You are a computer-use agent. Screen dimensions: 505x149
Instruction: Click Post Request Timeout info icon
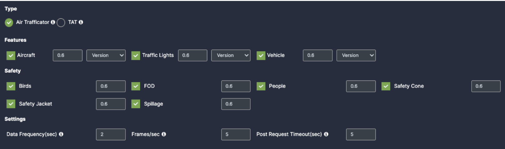[326, 134]
